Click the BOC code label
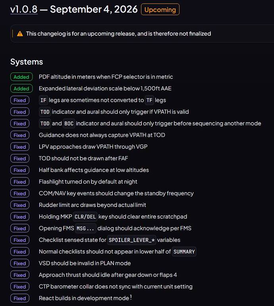 pos(69,123)
